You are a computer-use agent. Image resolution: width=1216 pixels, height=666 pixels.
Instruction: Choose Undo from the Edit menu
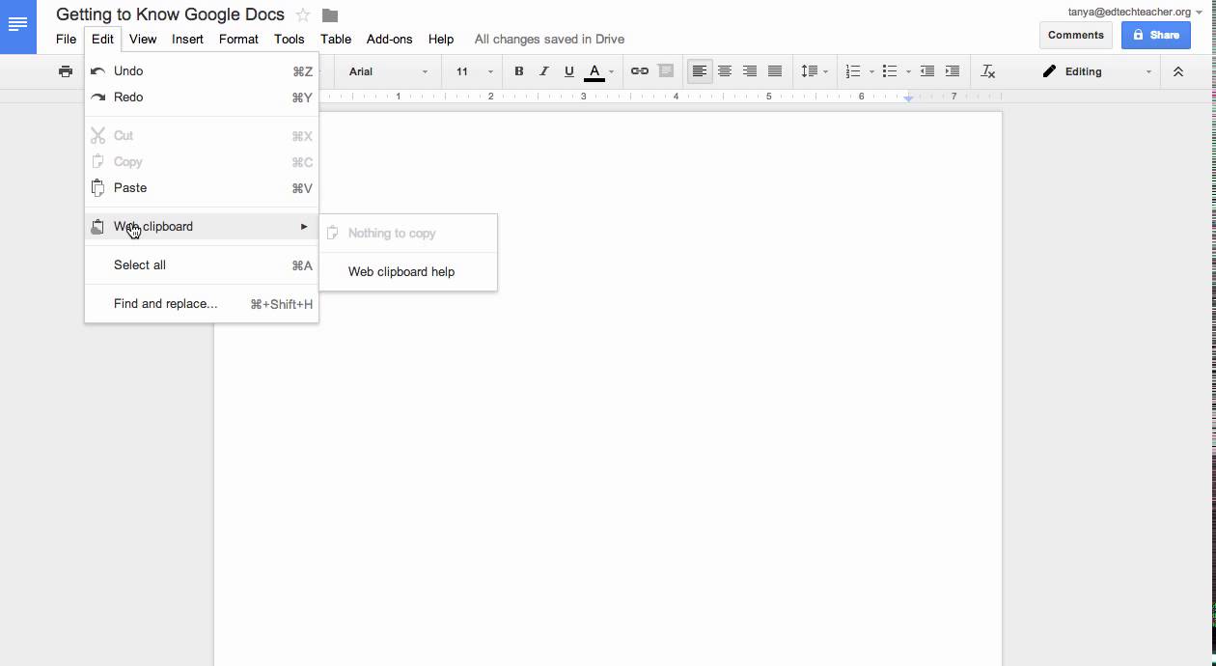pos(202,71)
